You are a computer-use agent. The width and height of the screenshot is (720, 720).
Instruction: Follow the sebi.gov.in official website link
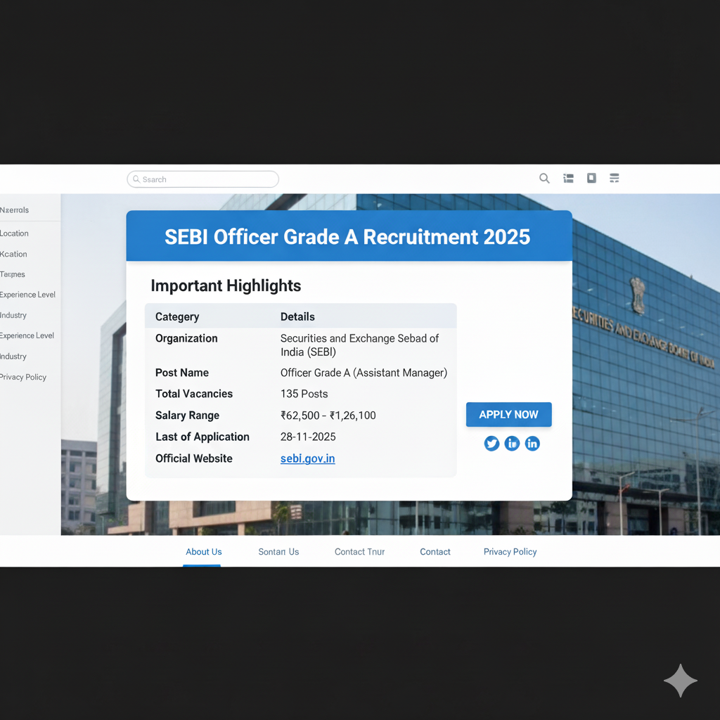(x=307, y=458)
